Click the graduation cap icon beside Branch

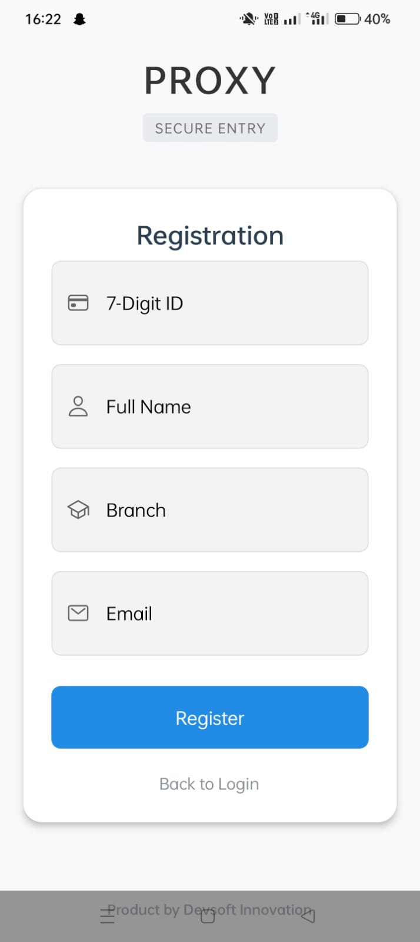[x=78, y=510]
